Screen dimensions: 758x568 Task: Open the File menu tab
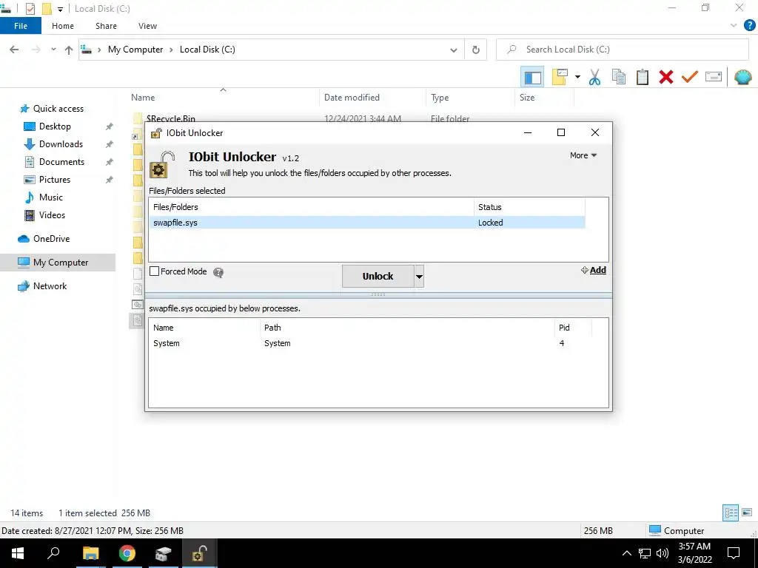(x=21, y=26)
